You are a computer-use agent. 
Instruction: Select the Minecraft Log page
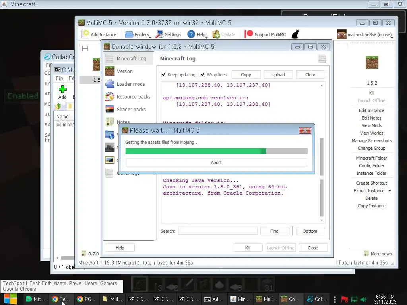point(129,59)
